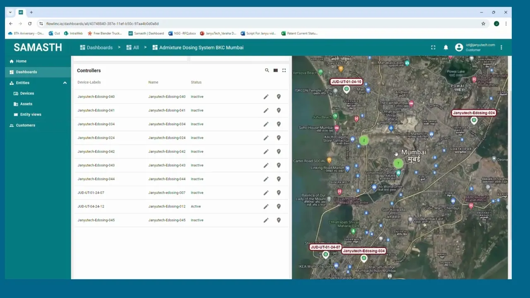This screenshot has height=298, width=530.
Task: Locate Janyutech-Edosing-045 on the map
Action: (279, 220)
